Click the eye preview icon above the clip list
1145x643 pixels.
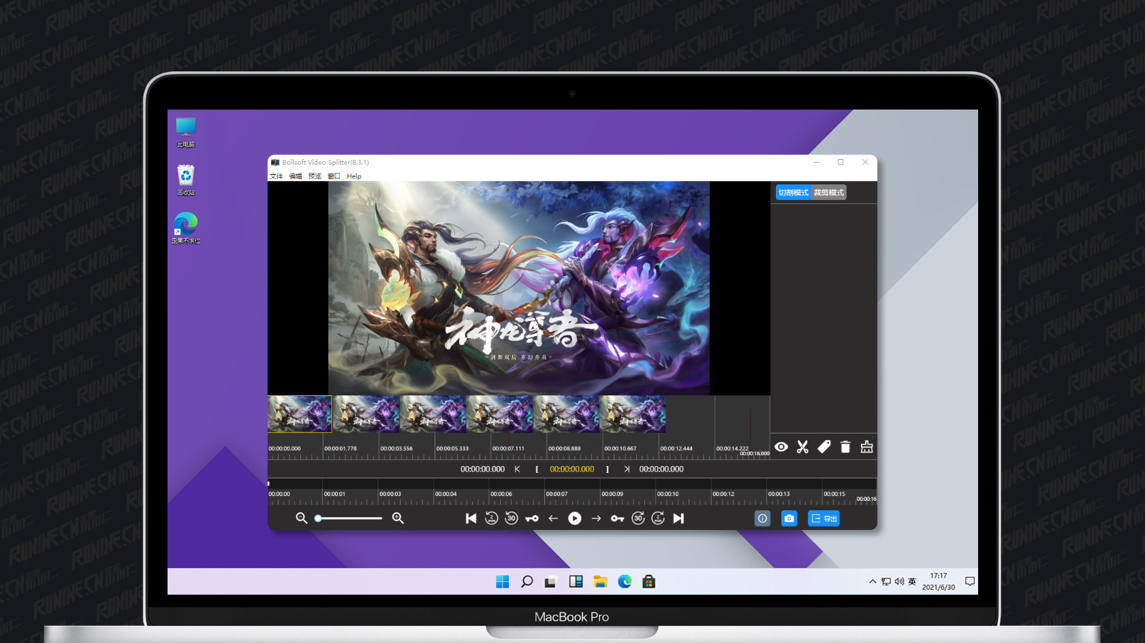[x=781, y=447]
